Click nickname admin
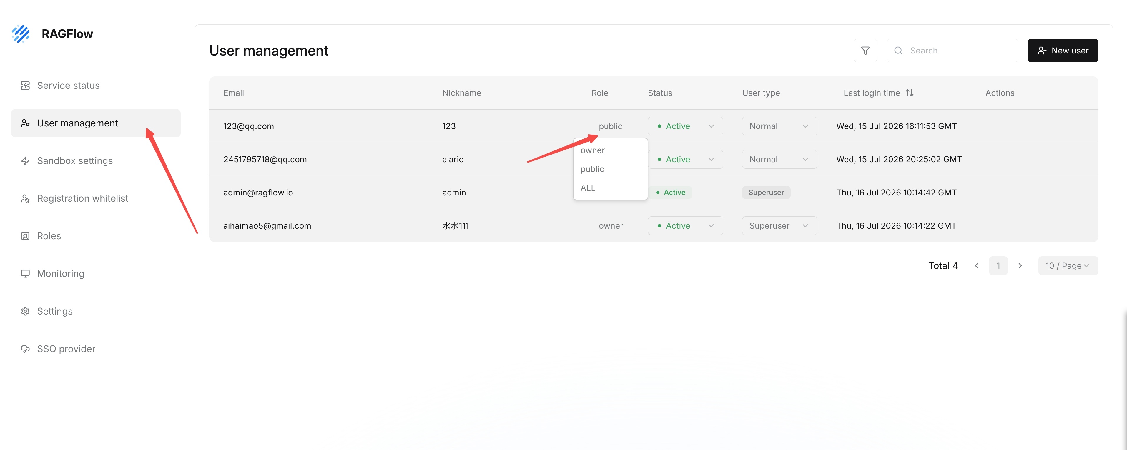The width and height of the screenshot is (1127, 450). [454, 193]
